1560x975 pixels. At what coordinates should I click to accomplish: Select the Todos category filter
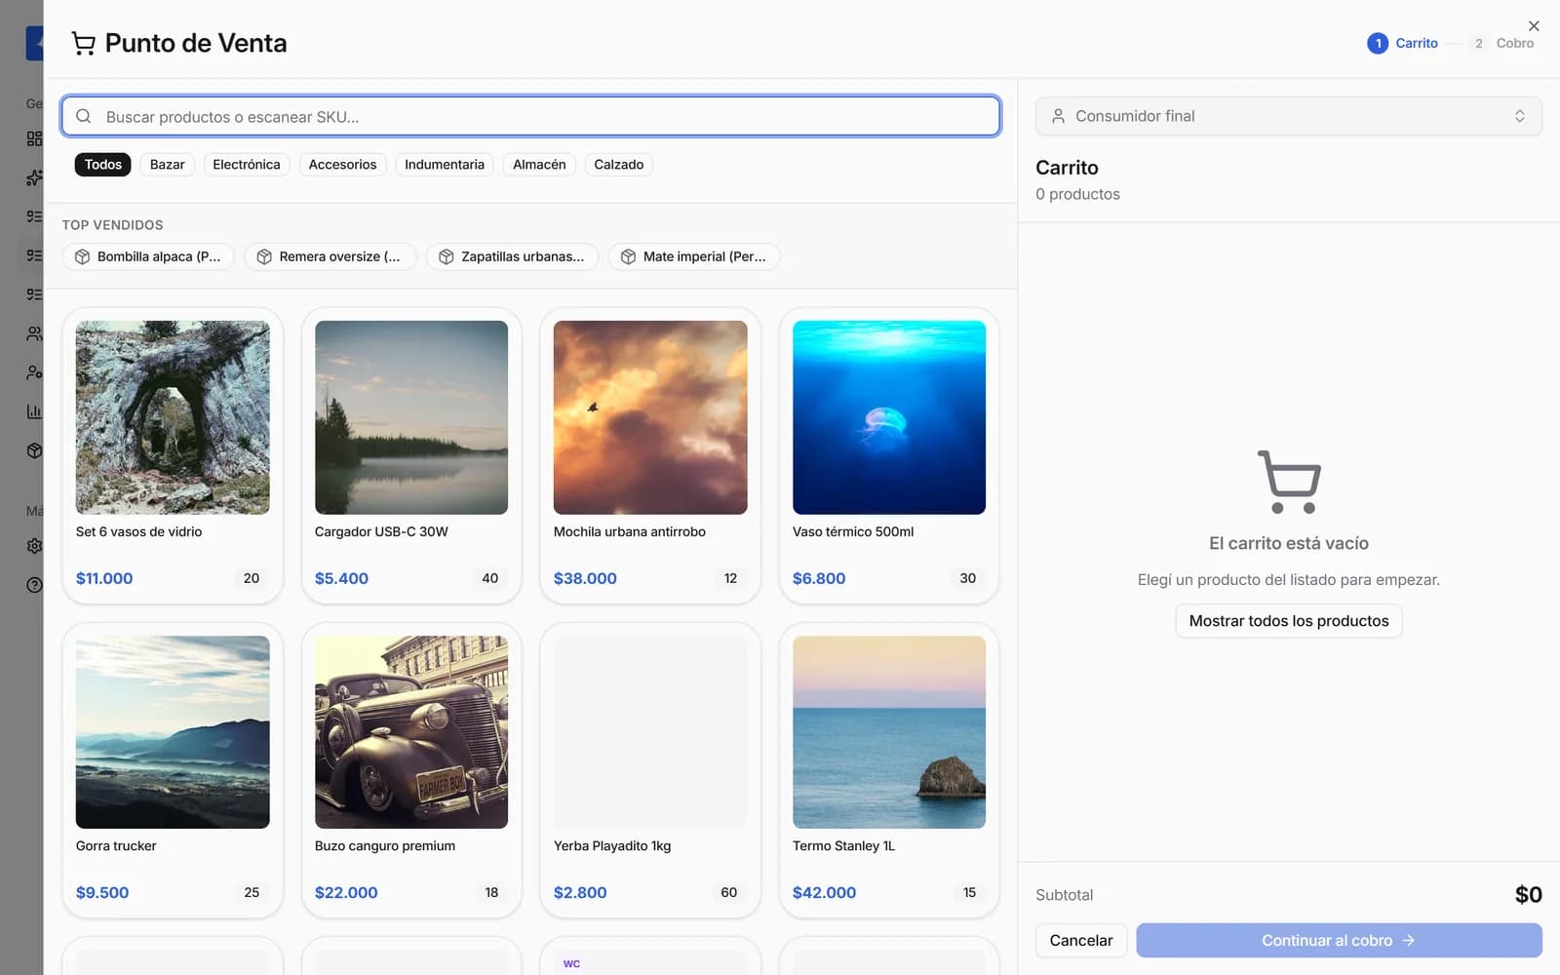click(102, 165)
